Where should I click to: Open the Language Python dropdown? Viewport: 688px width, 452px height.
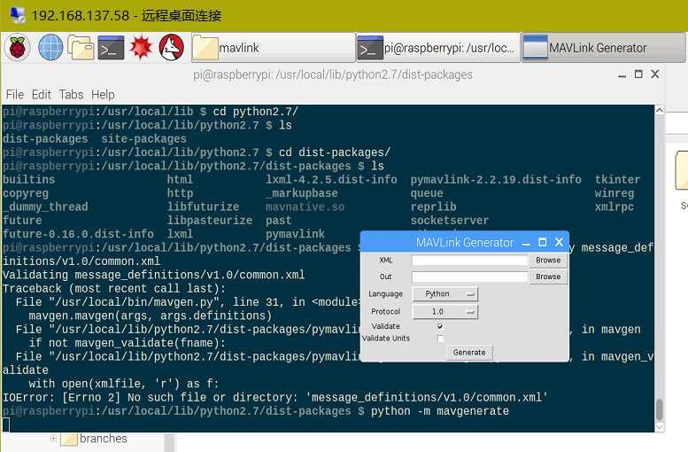tap(444, 294)
